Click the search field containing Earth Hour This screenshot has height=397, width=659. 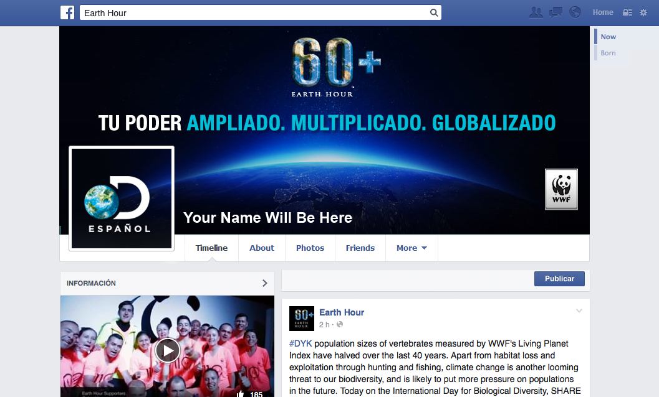point(260,12)
